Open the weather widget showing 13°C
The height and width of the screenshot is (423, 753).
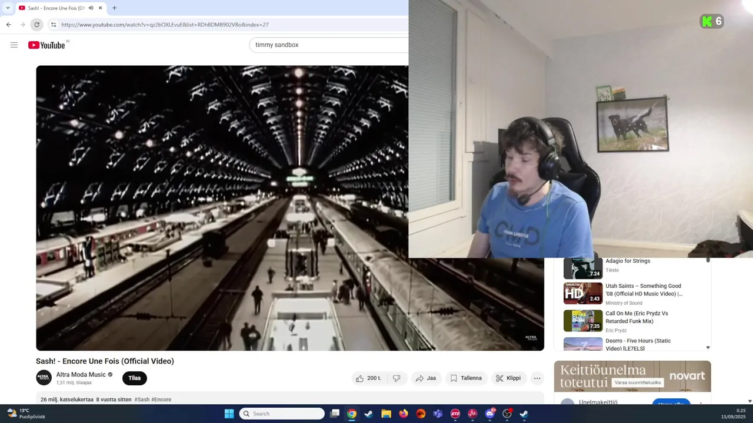pyautogui.click(x=26, y=414)
